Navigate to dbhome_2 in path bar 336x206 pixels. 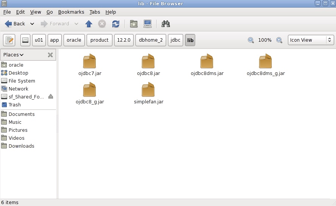click(151, 40)
